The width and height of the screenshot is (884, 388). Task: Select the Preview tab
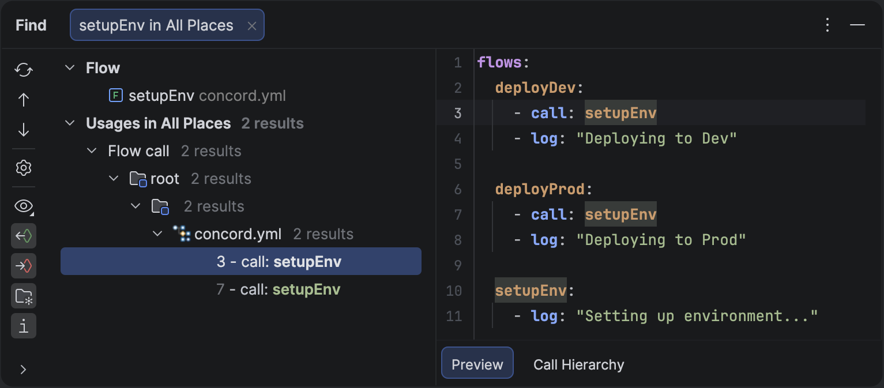click(477, 364)
